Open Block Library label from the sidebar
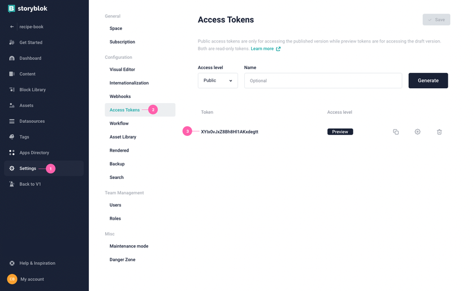This screenshot has height=291, width=475. coord(32,90)
